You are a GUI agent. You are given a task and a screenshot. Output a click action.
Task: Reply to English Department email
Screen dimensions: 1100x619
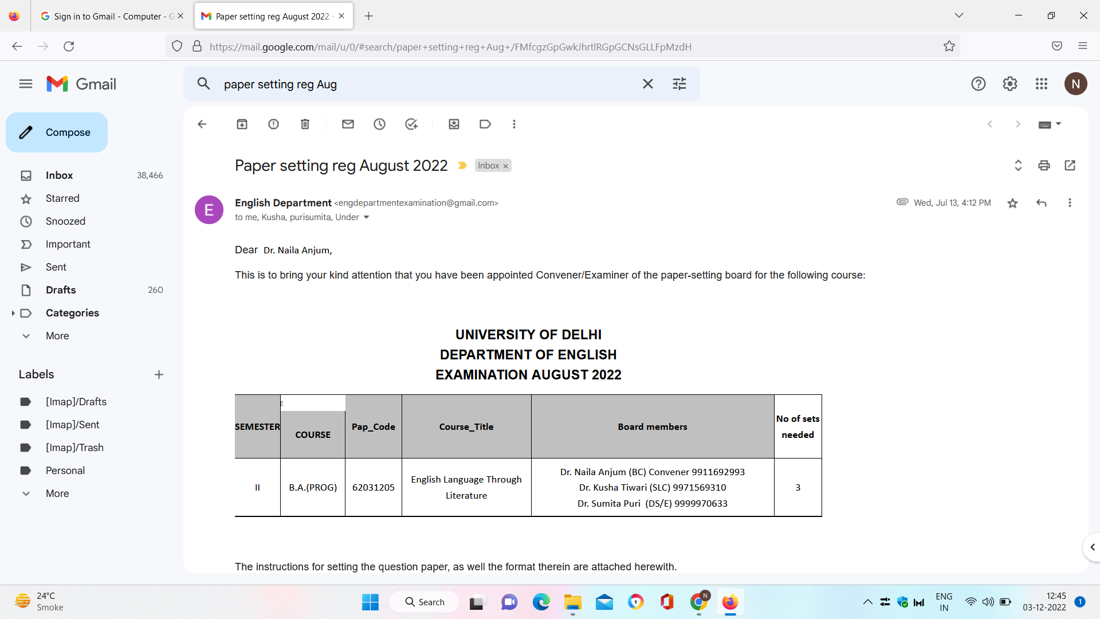pos(1042,203)
